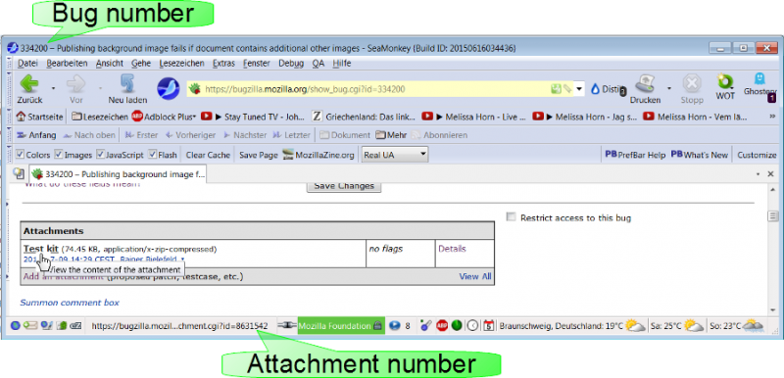Open the MozillaZine.org PrefBar link

click(318, 155)
